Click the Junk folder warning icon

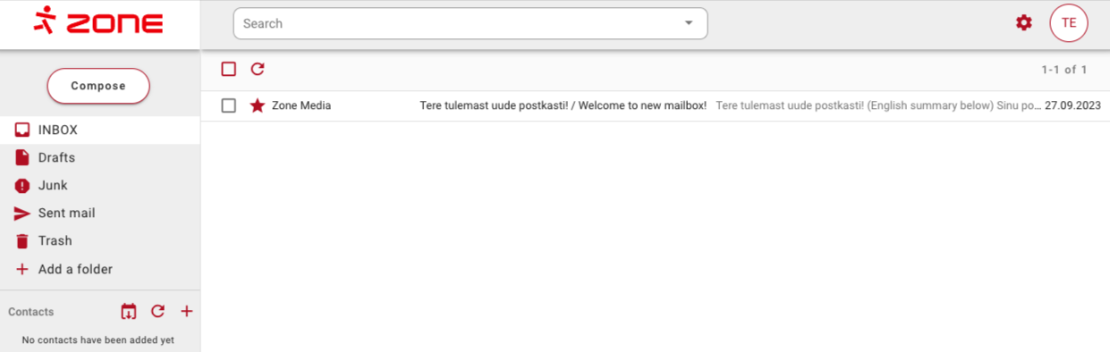pos(22,186)
